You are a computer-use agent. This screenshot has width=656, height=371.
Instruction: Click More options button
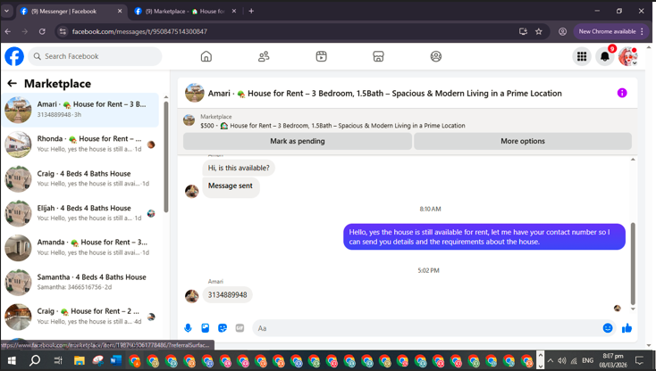click(x=523, y=141)
